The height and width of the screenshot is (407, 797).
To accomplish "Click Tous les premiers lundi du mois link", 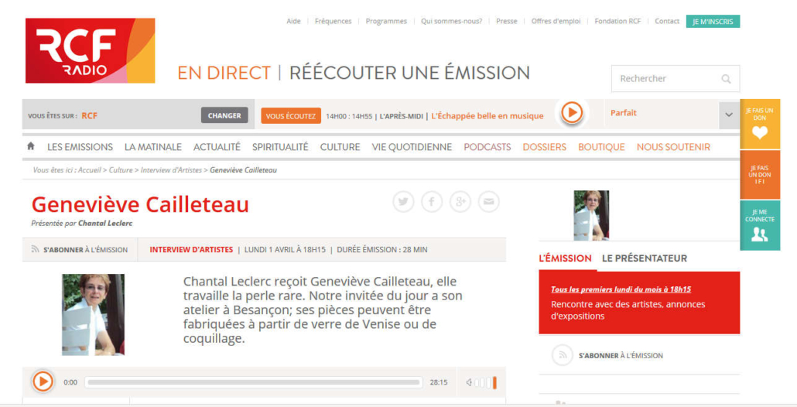I will [621, 289].
